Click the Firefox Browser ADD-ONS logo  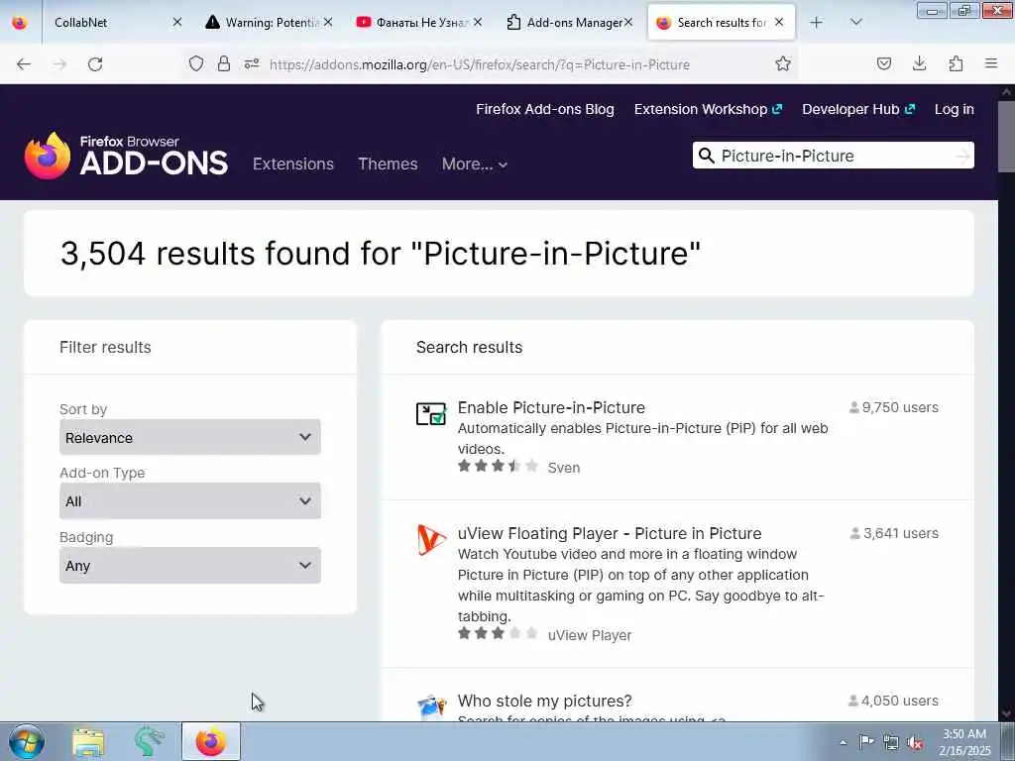click(x=126, y=156)
